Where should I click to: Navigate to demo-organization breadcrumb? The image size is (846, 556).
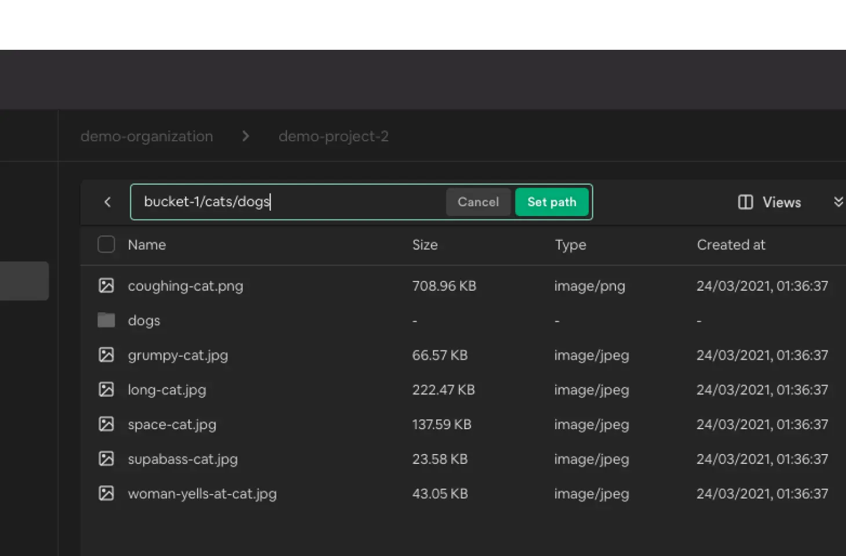(147, 136)
